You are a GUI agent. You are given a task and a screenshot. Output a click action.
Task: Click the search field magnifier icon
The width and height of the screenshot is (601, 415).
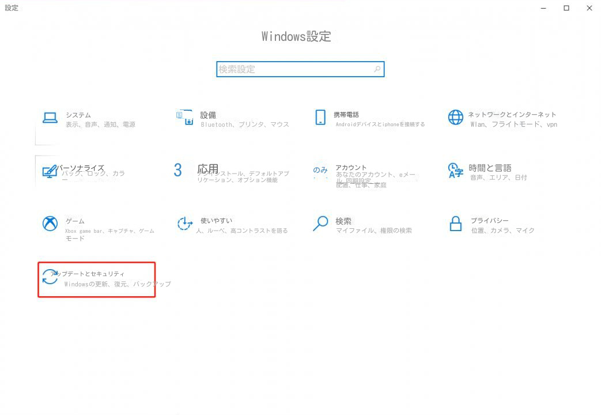[377, 69]
